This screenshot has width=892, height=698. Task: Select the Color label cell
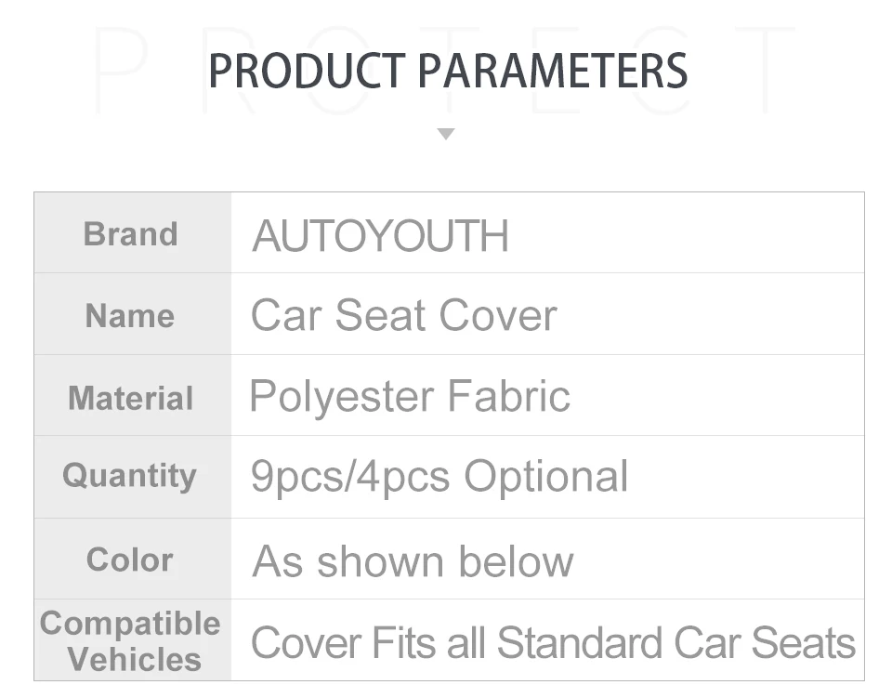click(130, 560)
